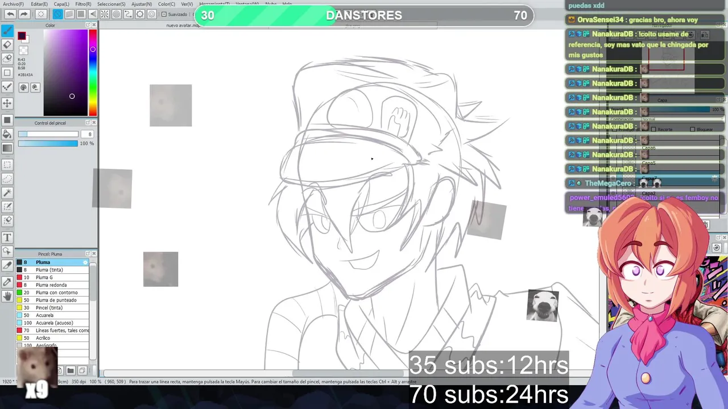
Task: Pick a shade in the color square
Action: [x=66, y=73]
